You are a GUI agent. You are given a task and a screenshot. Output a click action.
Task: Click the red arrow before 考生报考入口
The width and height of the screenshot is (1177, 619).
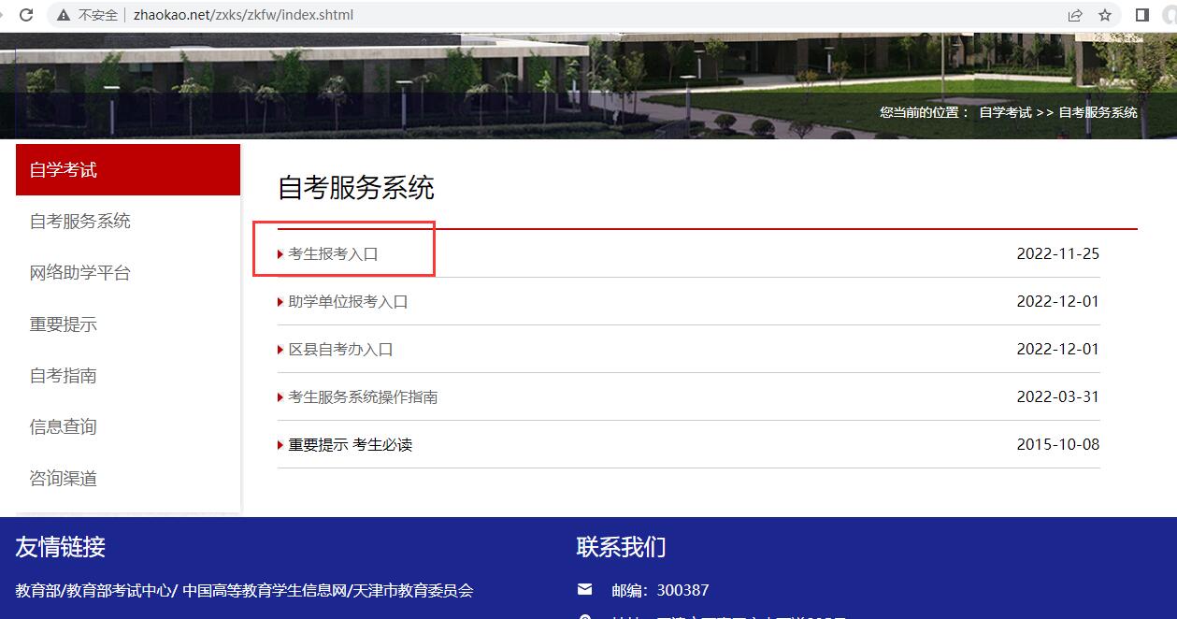280,254
